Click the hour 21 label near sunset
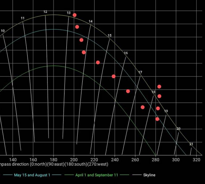 (191, 144)
